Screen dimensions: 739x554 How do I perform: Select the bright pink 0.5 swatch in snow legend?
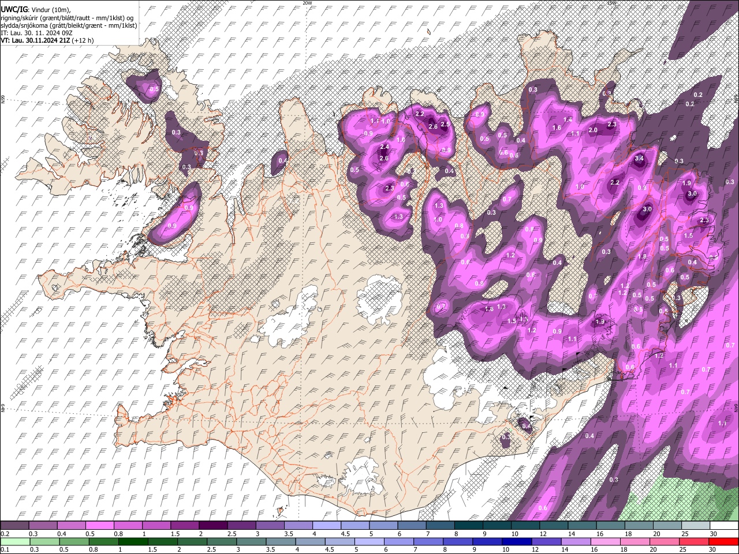[99, 526]
